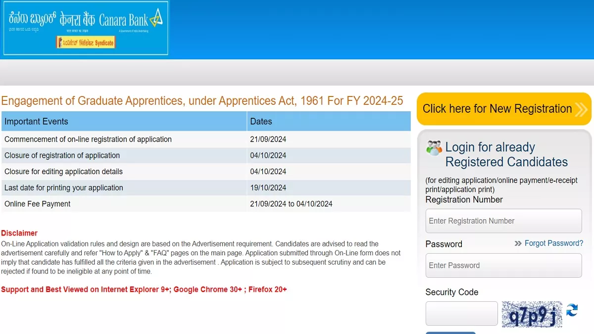Select the Commencement of on-line registration row
The height and width of the screenshot is (334, 594).
click(88, 139)
